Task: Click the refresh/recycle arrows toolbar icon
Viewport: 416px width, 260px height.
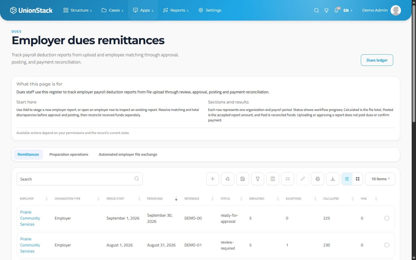Action: pos(228,179)
